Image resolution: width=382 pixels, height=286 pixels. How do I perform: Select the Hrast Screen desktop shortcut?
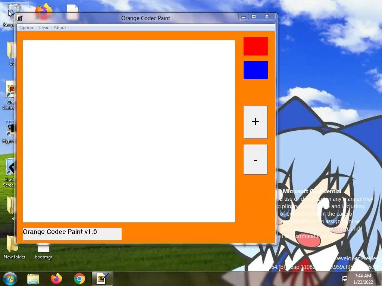point(9,173)
